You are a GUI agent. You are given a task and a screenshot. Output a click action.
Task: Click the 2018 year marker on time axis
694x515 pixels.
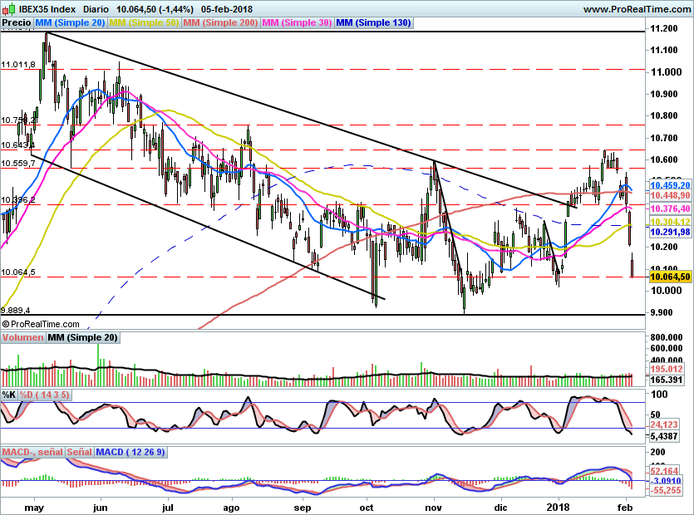[x=559, y=508]
